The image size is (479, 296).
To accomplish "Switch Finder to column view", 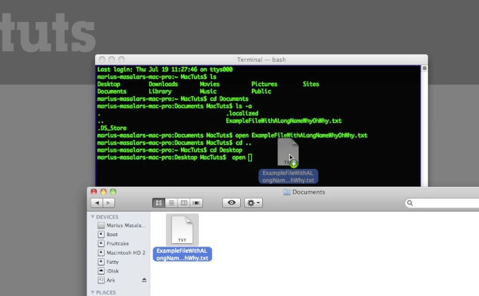I will (x=184, y=203).
